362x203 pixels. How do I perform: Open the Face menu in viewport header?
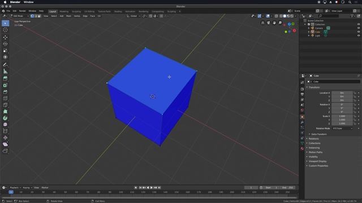(93, 16)
